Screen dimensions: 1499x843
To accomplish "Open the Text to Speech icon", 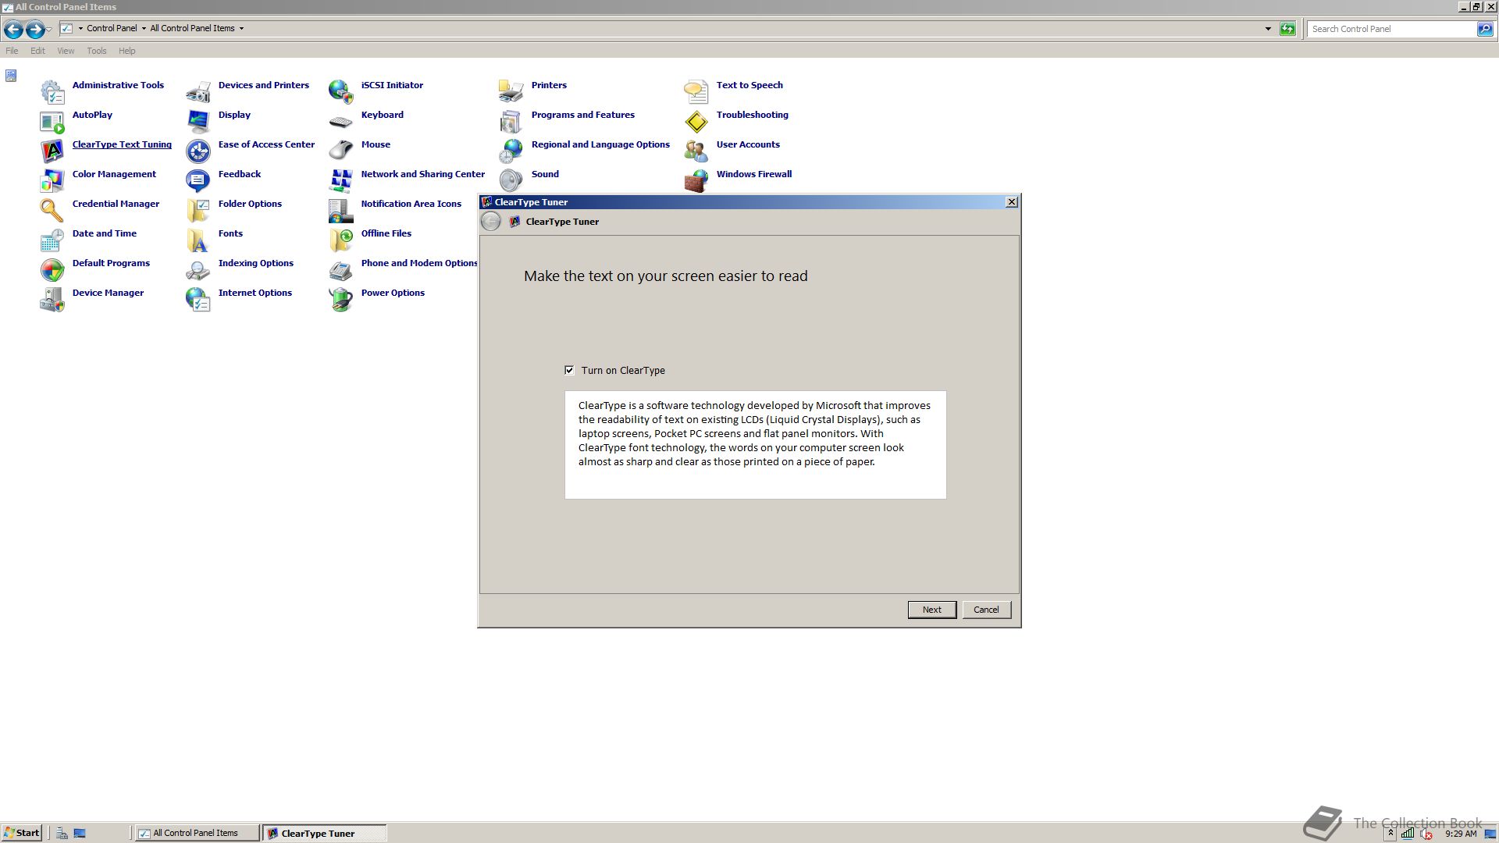I will click(696, 92).
